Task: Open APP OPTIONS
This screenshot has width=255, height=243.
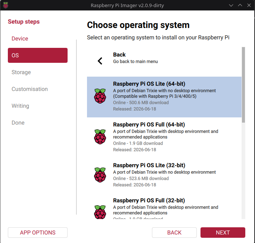Action: (38, 233)
